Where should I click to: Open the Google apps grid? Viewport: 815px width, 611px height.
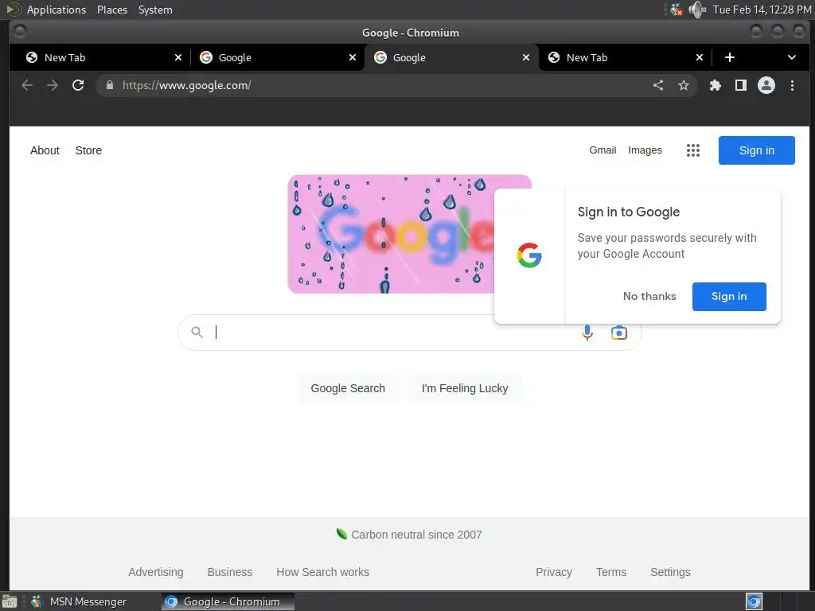point(693,150)
